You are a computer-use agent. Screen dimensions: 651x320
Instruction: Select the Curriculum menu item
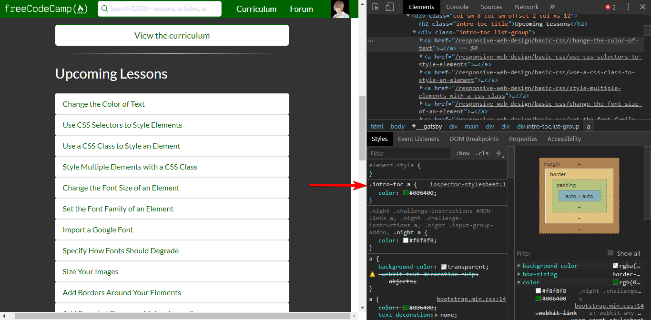[256, 9]
